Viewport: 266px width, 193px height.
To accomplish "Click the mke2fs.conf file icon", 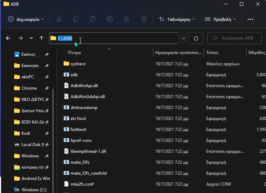I will pyautogui.click(x=66, y=184).
